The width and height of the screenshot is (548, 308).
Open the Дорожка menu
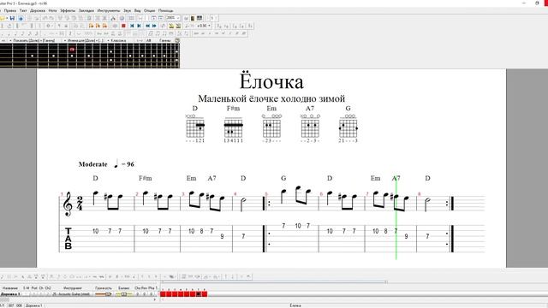pyautogui.click(x=38, y=10)
